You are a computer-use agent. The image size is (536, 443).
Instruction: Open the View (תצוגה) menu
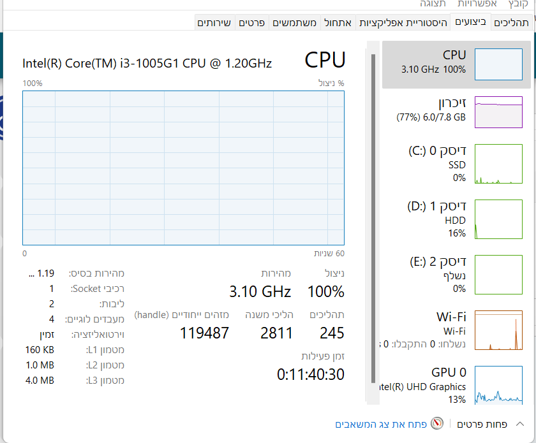click(433, 4)
